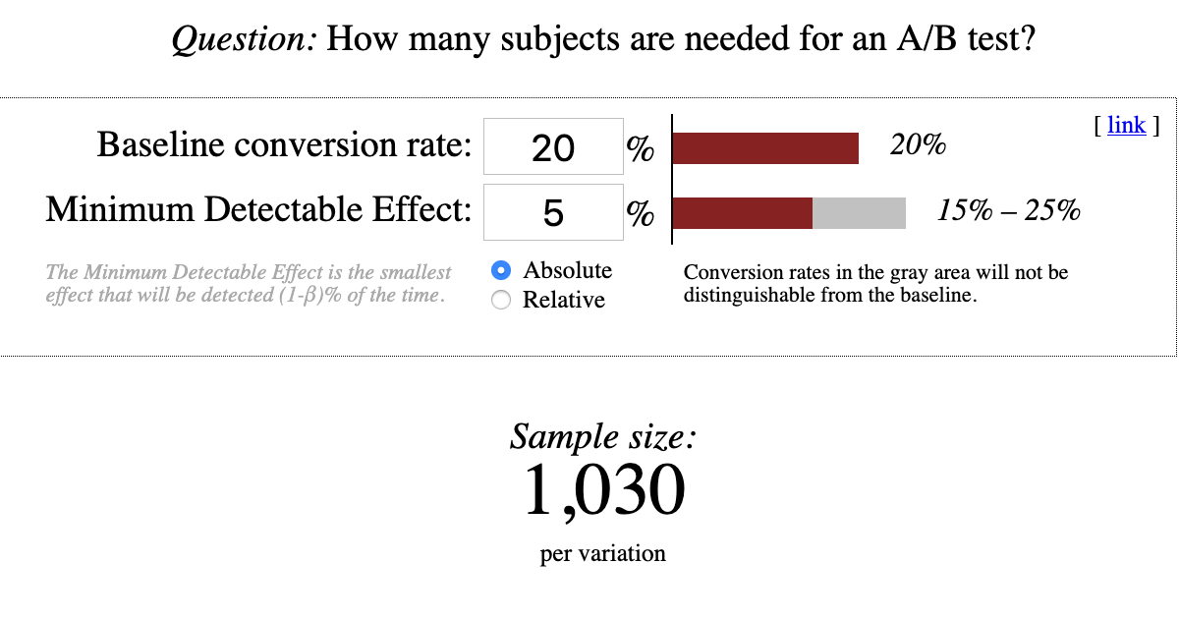Image resolution: width=1179 pixels, height=619 pixels.
Task: Click the 1,030 sample size number
Action: click(x=603, y=490)
